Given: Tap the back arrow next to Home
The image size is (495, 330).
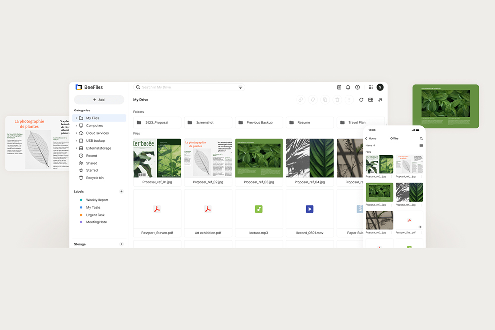Looking at the screenshot, I should [x=366, y=138].
